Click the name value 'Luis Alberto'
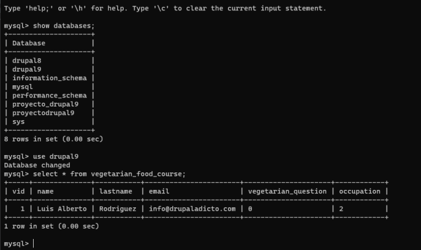Viewport: 421px width, 250px height. click(x=62, y=209)
